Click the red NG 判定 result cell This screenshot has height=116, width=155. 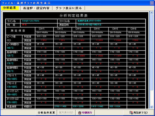(x=39, y=25)
